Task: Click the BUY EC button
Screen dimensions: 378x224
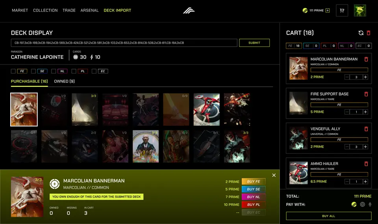Action: (253, 212)
